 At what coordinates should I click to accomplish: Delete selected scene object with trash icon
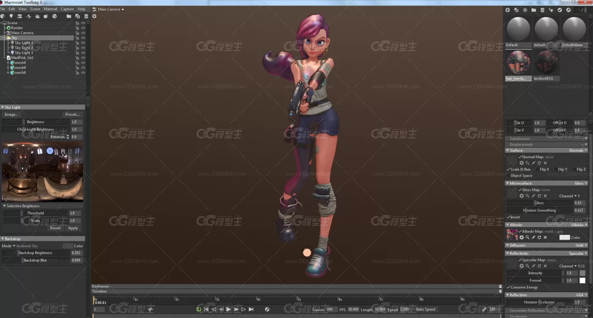coord(86,16)
